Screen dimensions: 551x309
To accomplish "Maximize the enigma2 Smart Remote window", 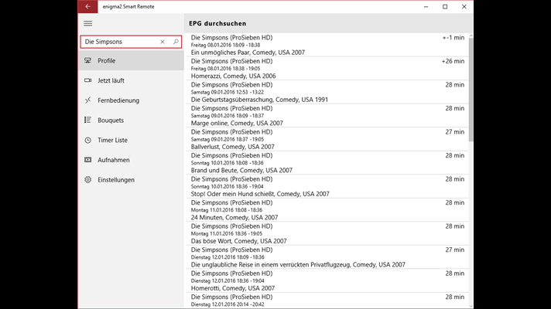I will click(445, 7).
